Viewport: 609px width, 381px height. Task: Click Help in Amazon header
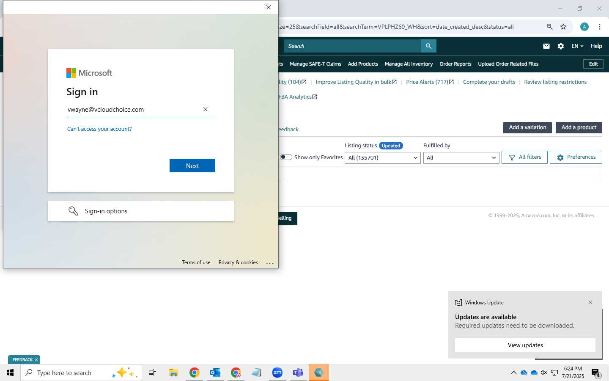pyautogui.click(x=596, y=46)
